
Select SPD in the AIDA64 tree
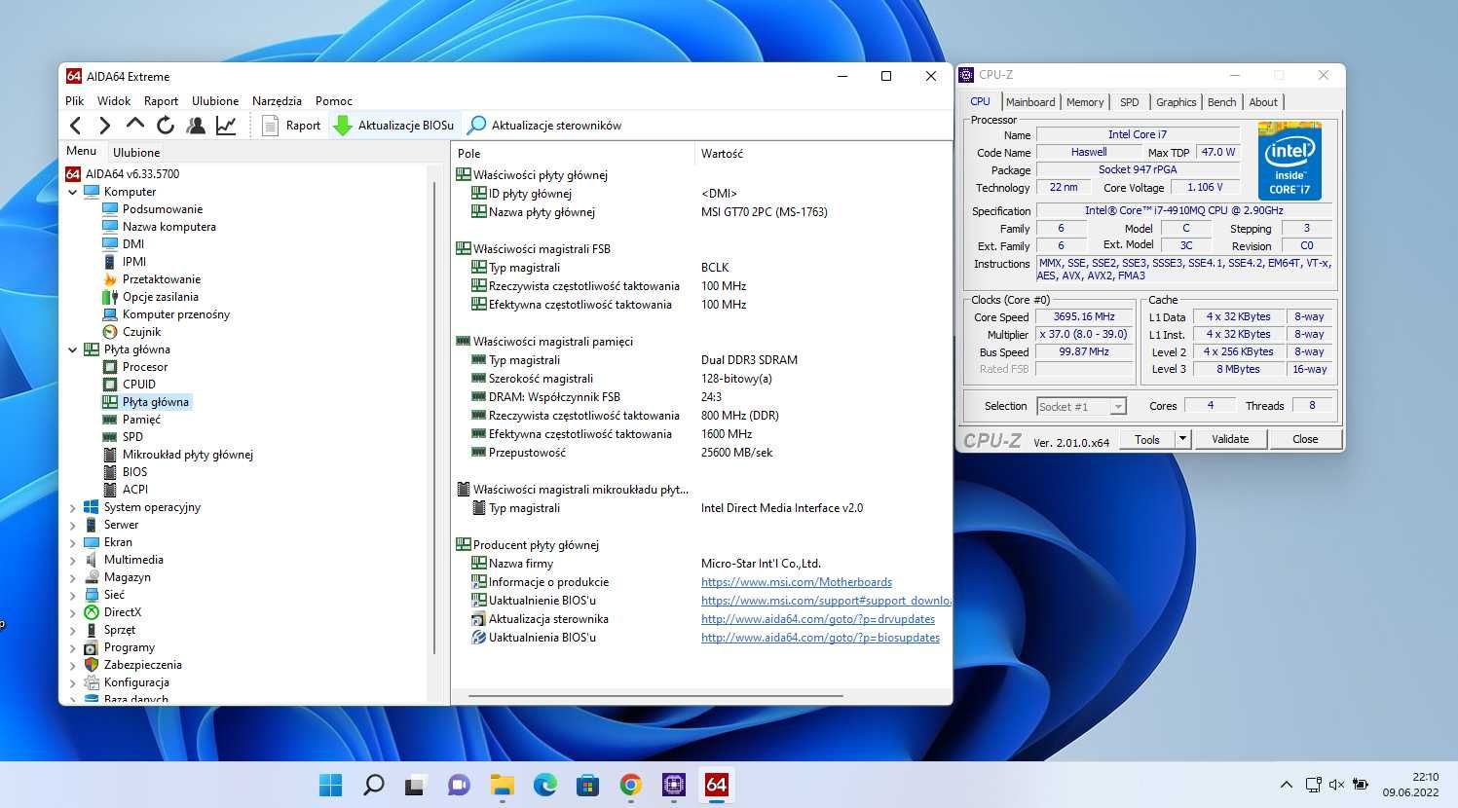[132, 436]
